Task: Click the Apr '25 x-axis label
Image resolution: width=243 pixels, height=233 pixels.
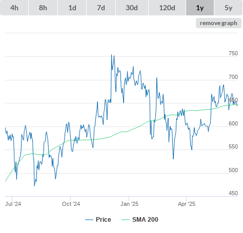Action: (187, 204)
